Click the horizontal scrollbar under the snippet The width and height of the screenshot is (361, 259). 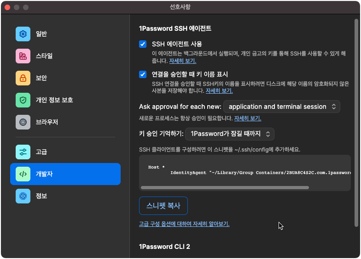[225, 187]
